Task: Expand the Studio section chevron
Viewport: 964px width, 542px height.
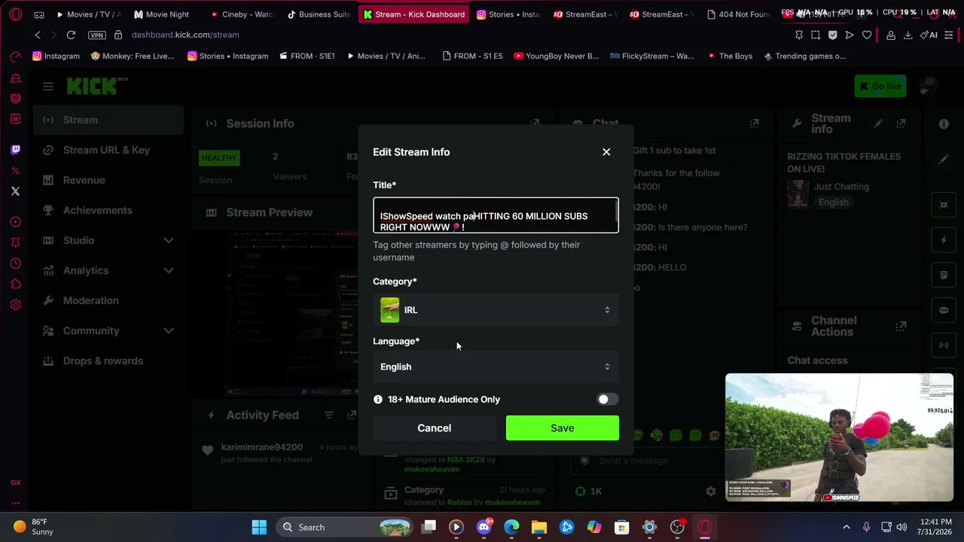Action: (x=169, y=240)
